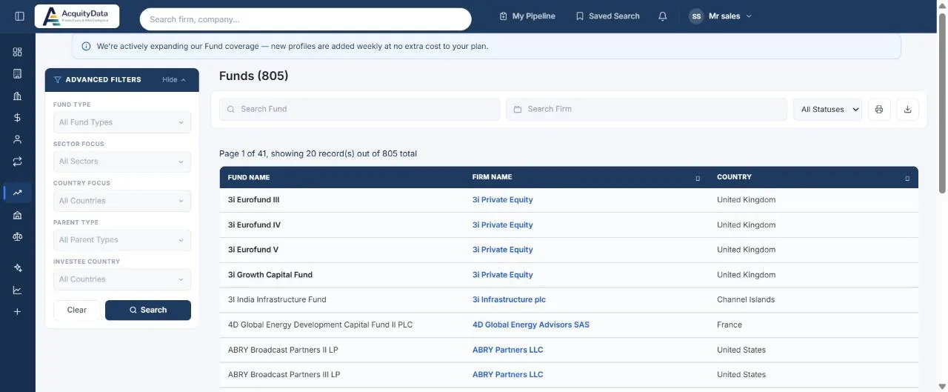
Task: Select the 3i Eurofund IV fund name
Action: pos(254,225)
